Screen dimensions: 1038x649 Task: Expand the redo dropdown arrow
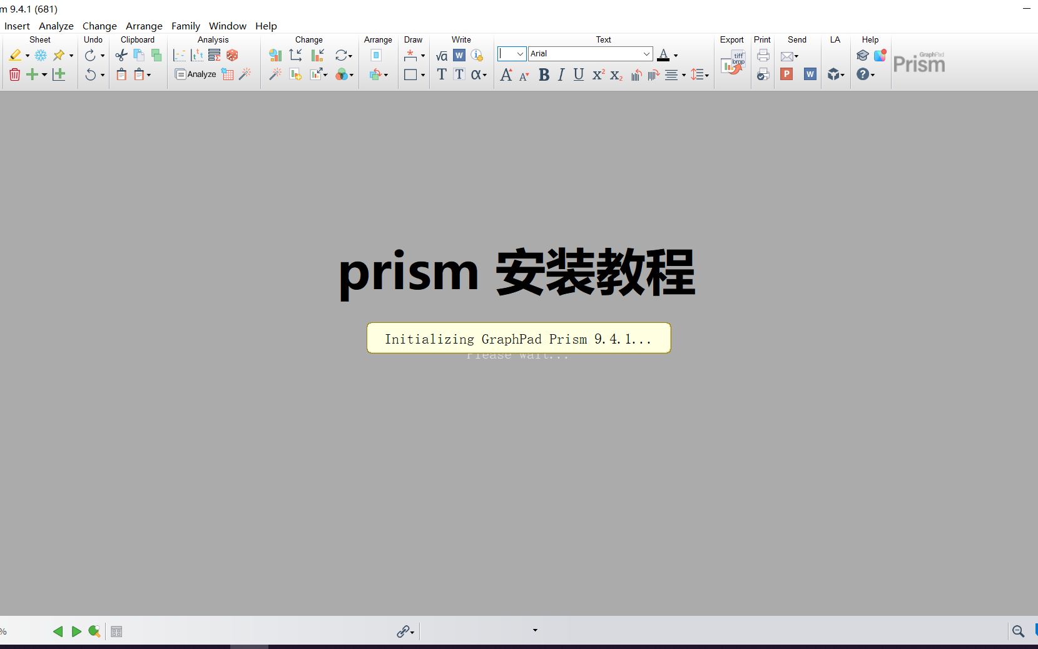pos(103,56)
